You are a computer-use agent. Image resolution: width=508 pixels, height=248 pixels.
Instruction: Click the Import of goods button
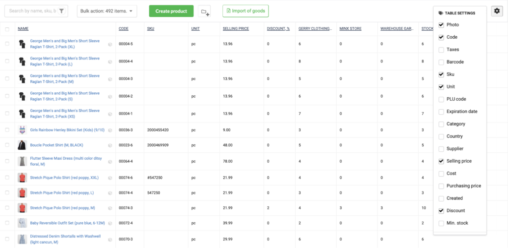coord(246,11)
